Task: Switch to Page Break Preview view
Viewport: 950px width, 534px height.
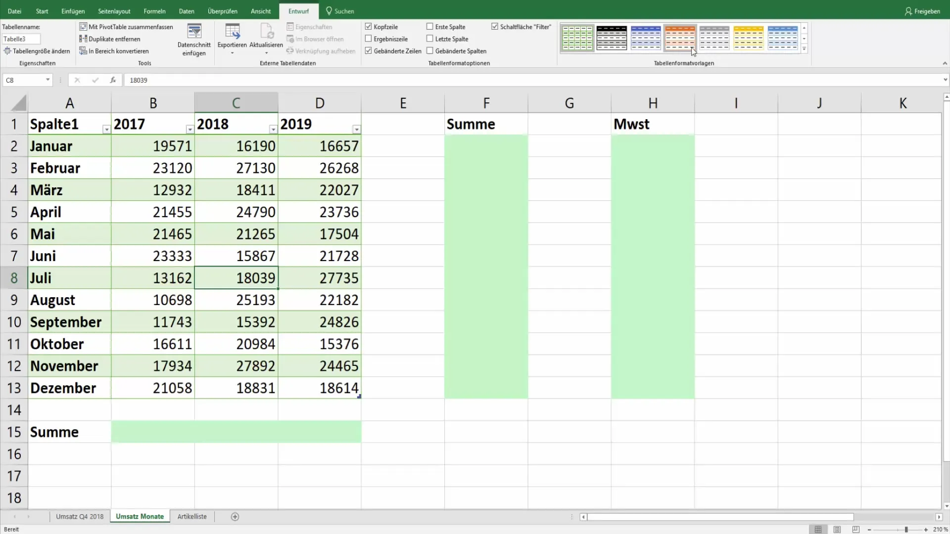Action: tap(856, 530)
